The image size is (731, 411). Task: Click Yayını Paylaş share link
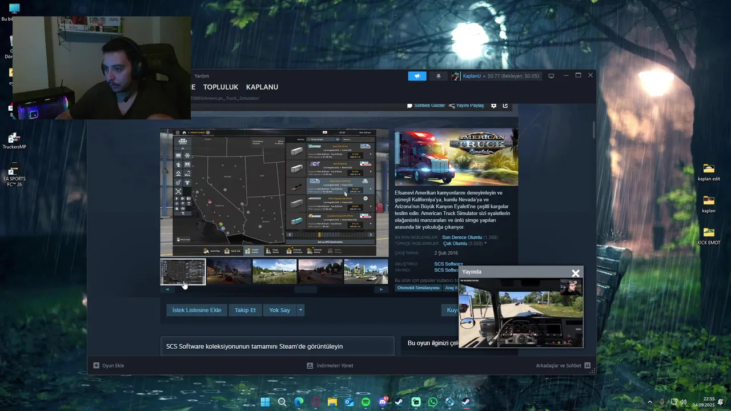point(467,106)
